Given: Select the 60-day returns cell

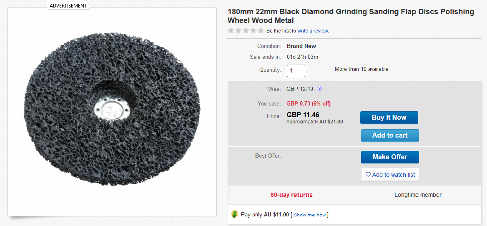Looking at the screenshot, I should click(291, 195).
